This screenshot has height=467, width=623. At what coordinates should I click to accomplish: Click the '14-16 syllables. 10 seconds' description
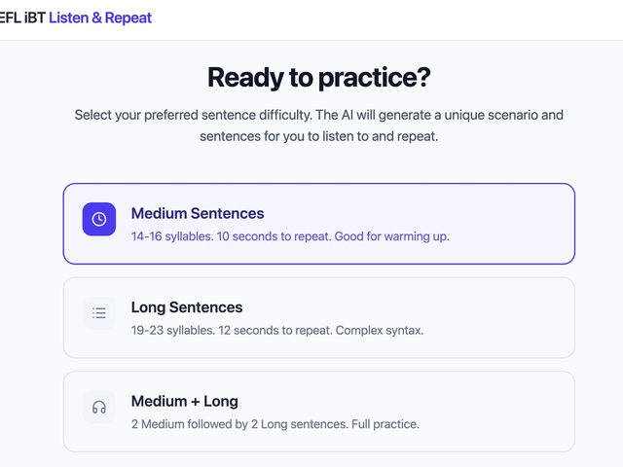[x=290, y=236]
